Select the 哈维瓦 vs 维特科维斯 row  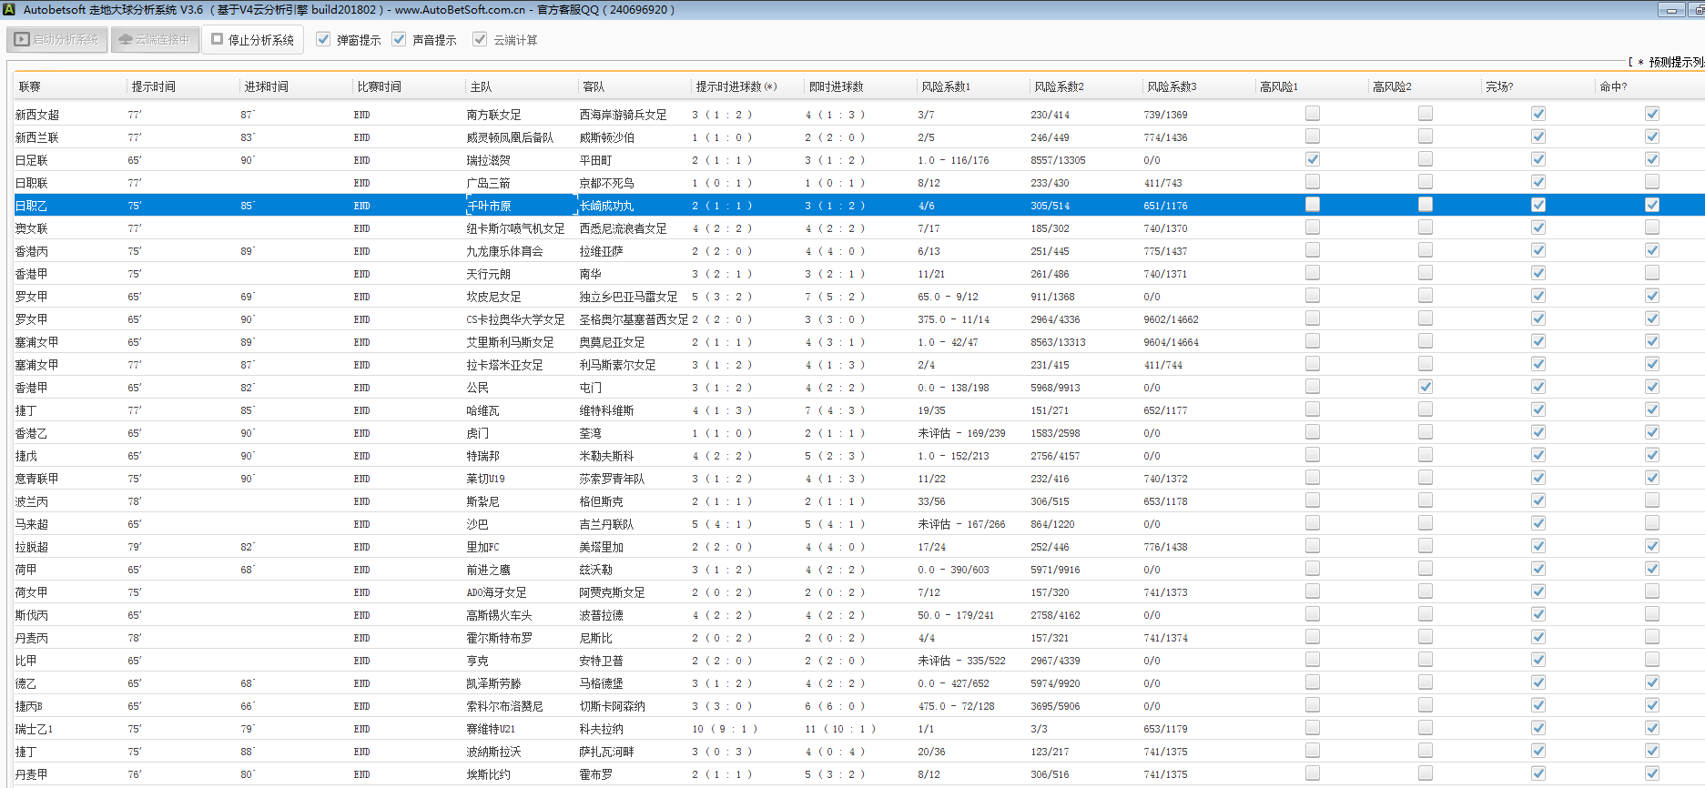482,410
